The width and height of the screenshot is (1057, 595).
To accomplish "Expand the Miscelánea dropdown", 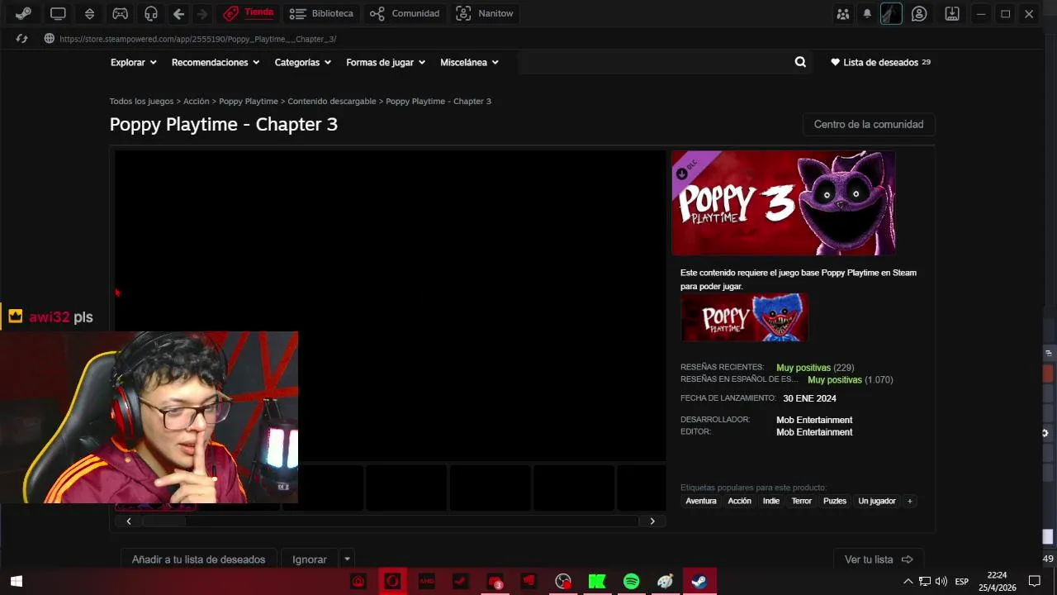I will [469, 62].
